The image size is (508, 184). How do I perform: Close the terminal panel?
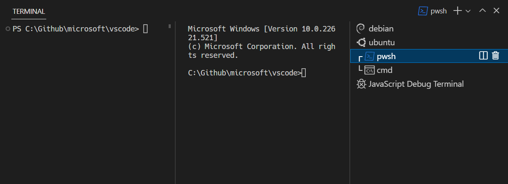tap(496, 11)
